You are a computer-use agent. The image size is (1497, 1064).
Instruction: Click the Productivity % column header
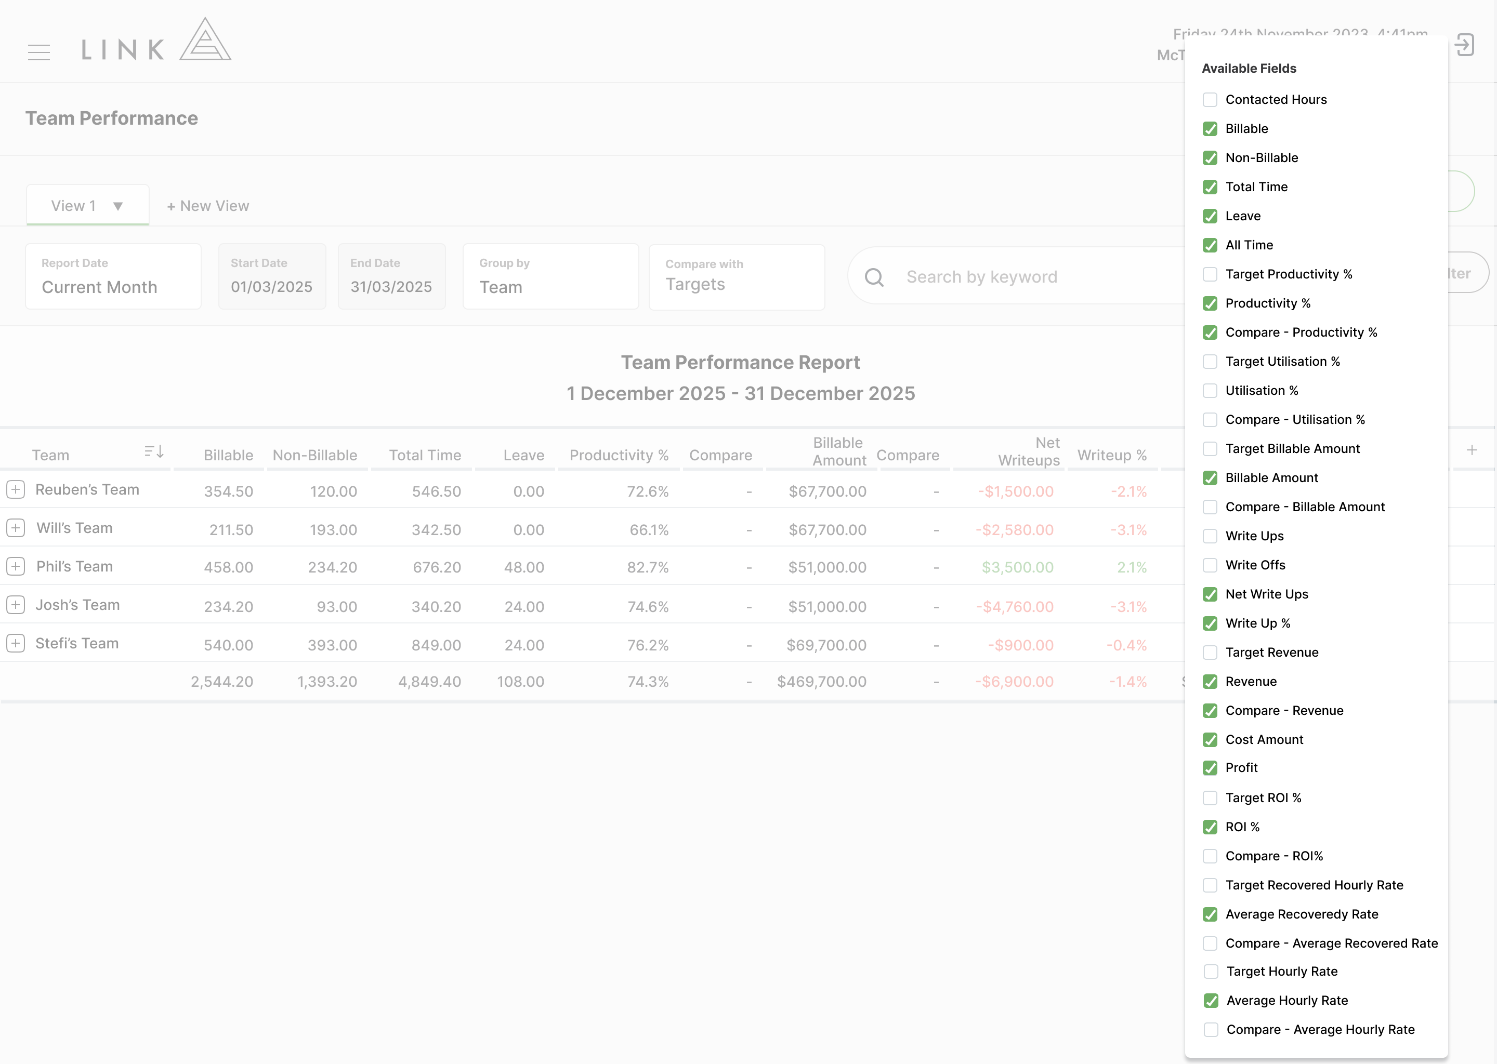(x=619, y=455)
